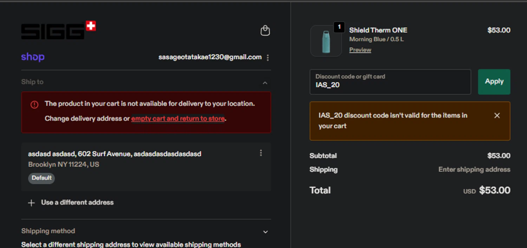
Task: Click the Default address badge
Action: pos(41,178)
